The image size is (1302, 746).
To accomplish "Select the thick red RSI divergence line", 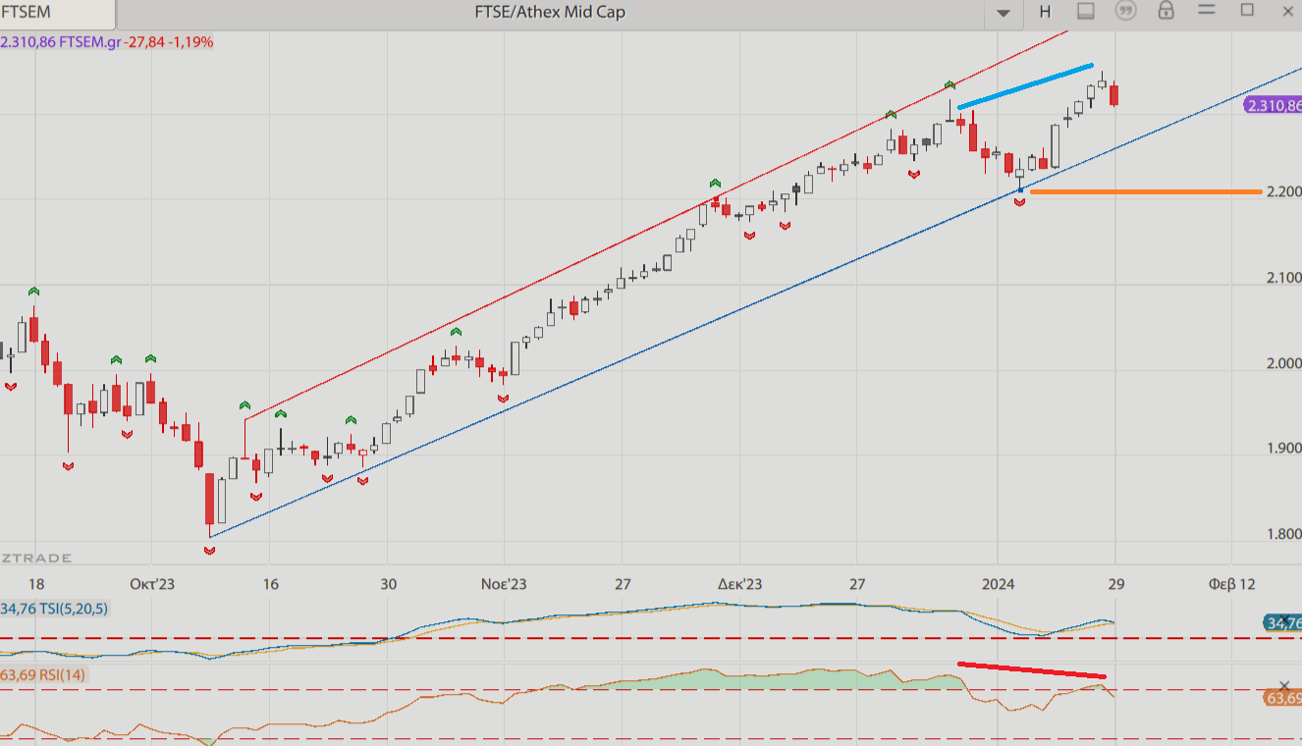I will coord(1032,669).
